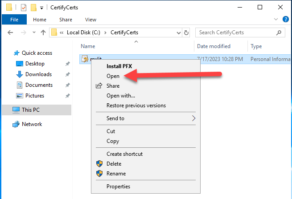Viewport: 292px width, 199px height.
Task: Open the Downloads quick access folder
Action: [38, 74]
